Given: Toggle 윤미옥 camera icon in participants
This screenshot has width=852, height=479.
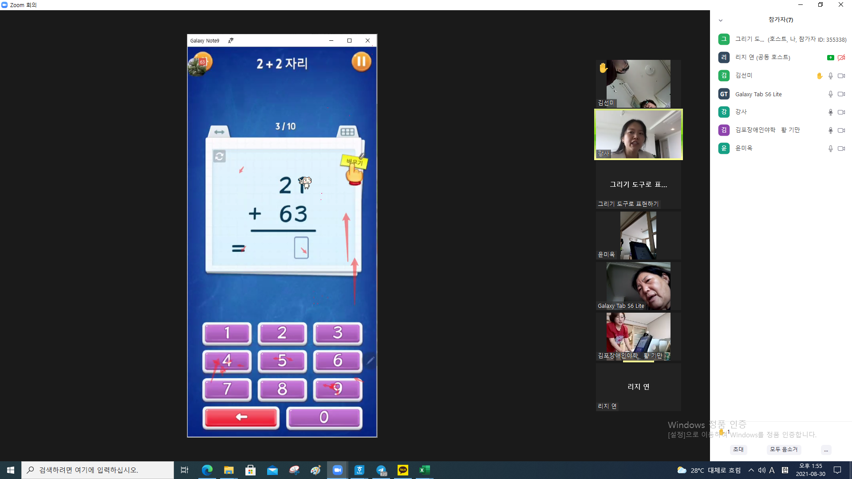Looking at the screenshot, I should pyautogui.click(x=841, y=149).
